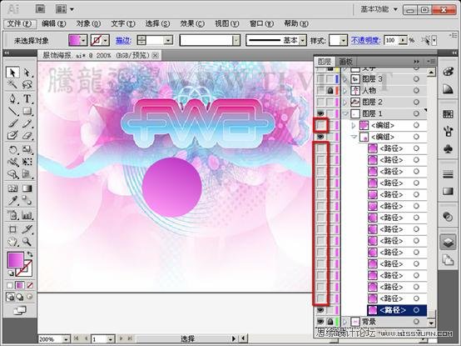The height and width of the screenshot is (346, 461).
Task: Hide layer 图层 1 with eye icon
Action: [320, 113]
